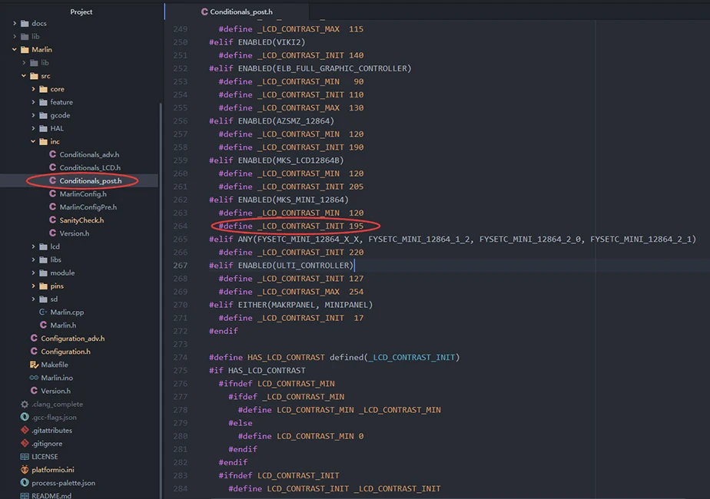Click the gear icon beside .clang_complete

click(25, 404)
